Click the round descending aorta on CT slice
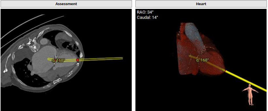 (x=44, y=41)
